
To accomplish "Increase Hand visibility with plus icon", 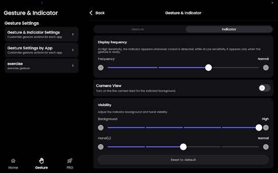I will [266, 147].
